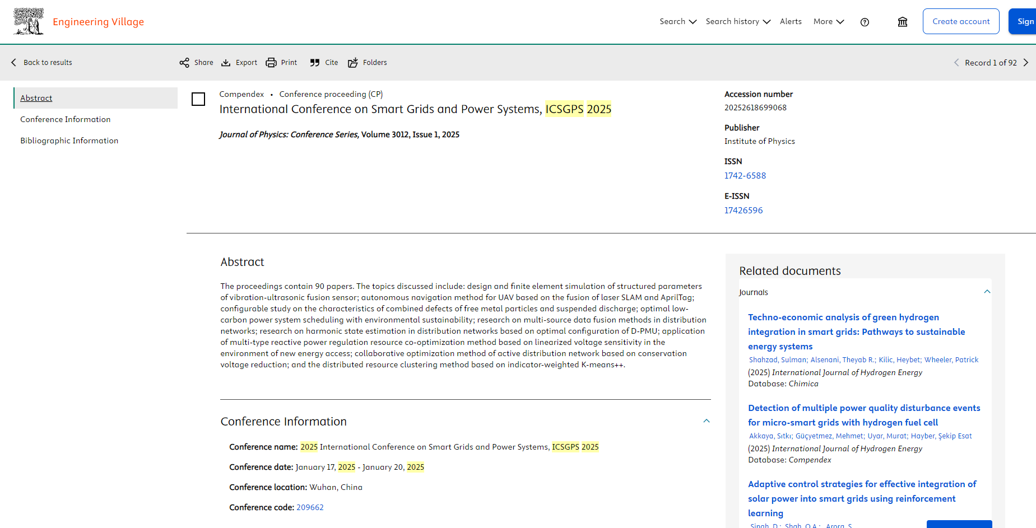Open ISSN 1742-6588 link
Viewport: 1036px width, 528px height.
[x=745, y=176]
